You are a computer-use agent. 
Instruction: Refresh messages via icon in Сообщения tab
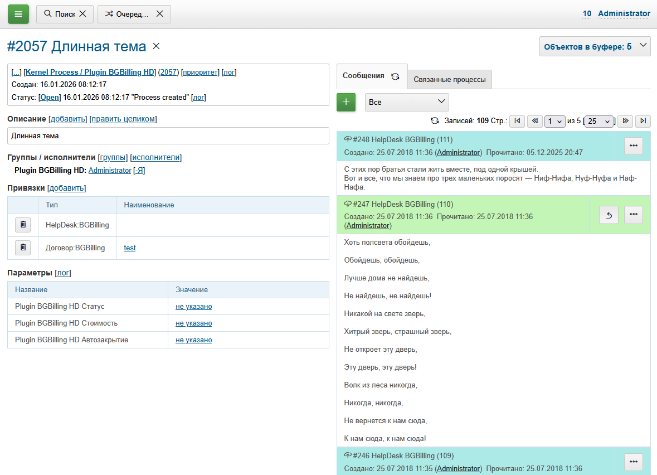point(395,76)
